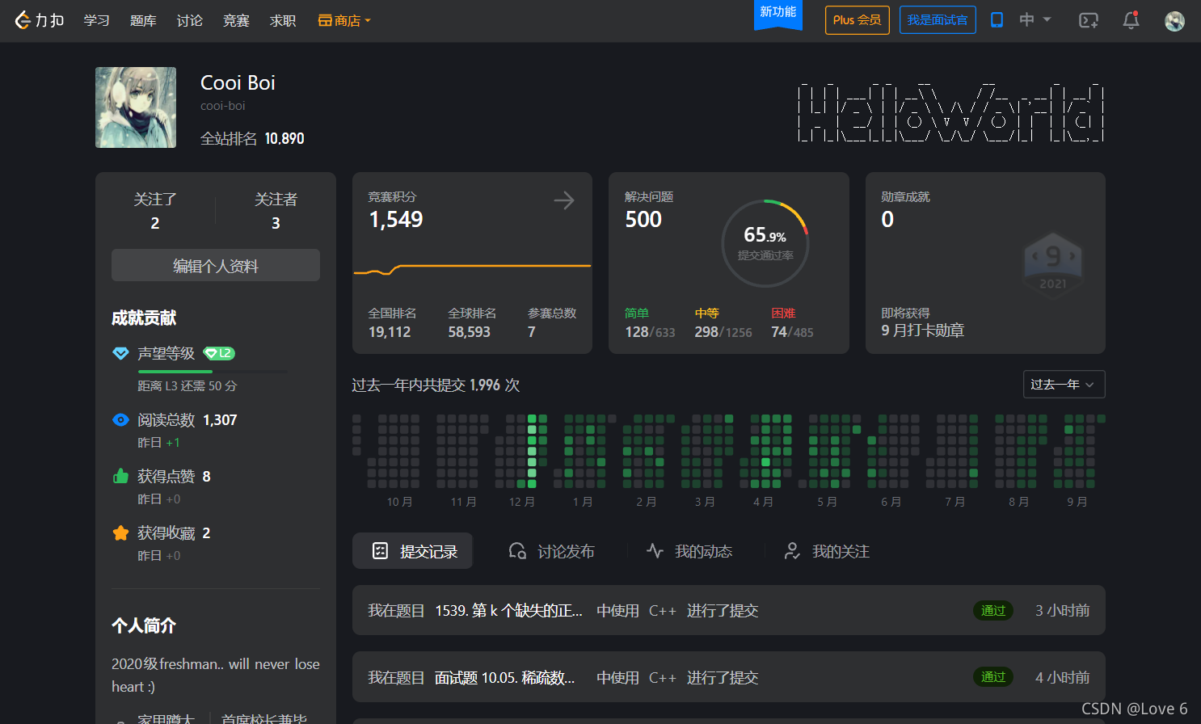The height and width of the screenshot is (724, 1201).
Task: Click the shop icon beside 商店
Action: 325,21
